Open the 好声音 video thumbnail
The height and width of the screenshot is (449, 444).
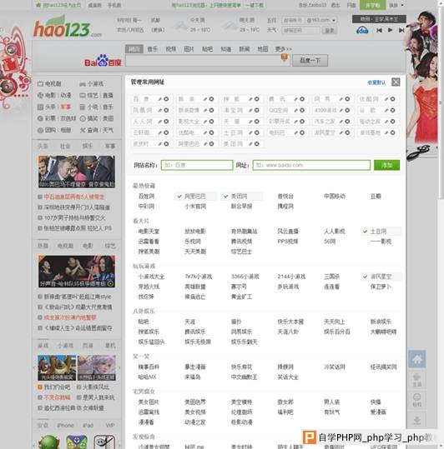point(77,272)
